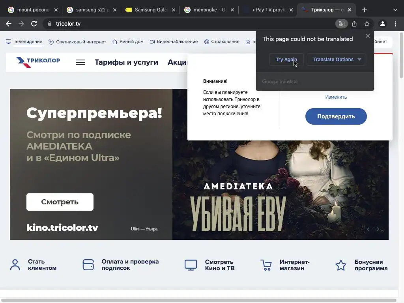Screen dimensions: 404x303
Task: Open Тарифы и услуги menu
Action: (126, 62)
